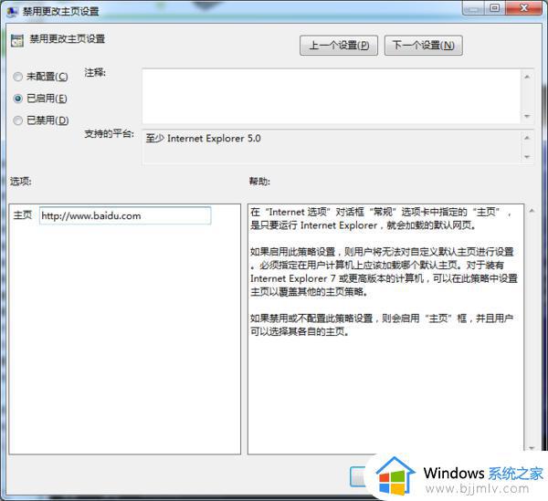This screenshot has height=501, width=548.
Task: Go to previous setting with 上一个设置 button
Action: tap(338, 45)
